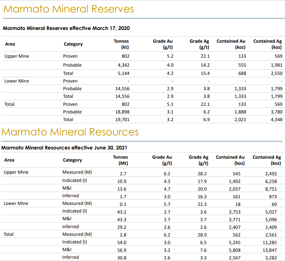Select tonnes value 43.2 in Resources table

point(122,212)
